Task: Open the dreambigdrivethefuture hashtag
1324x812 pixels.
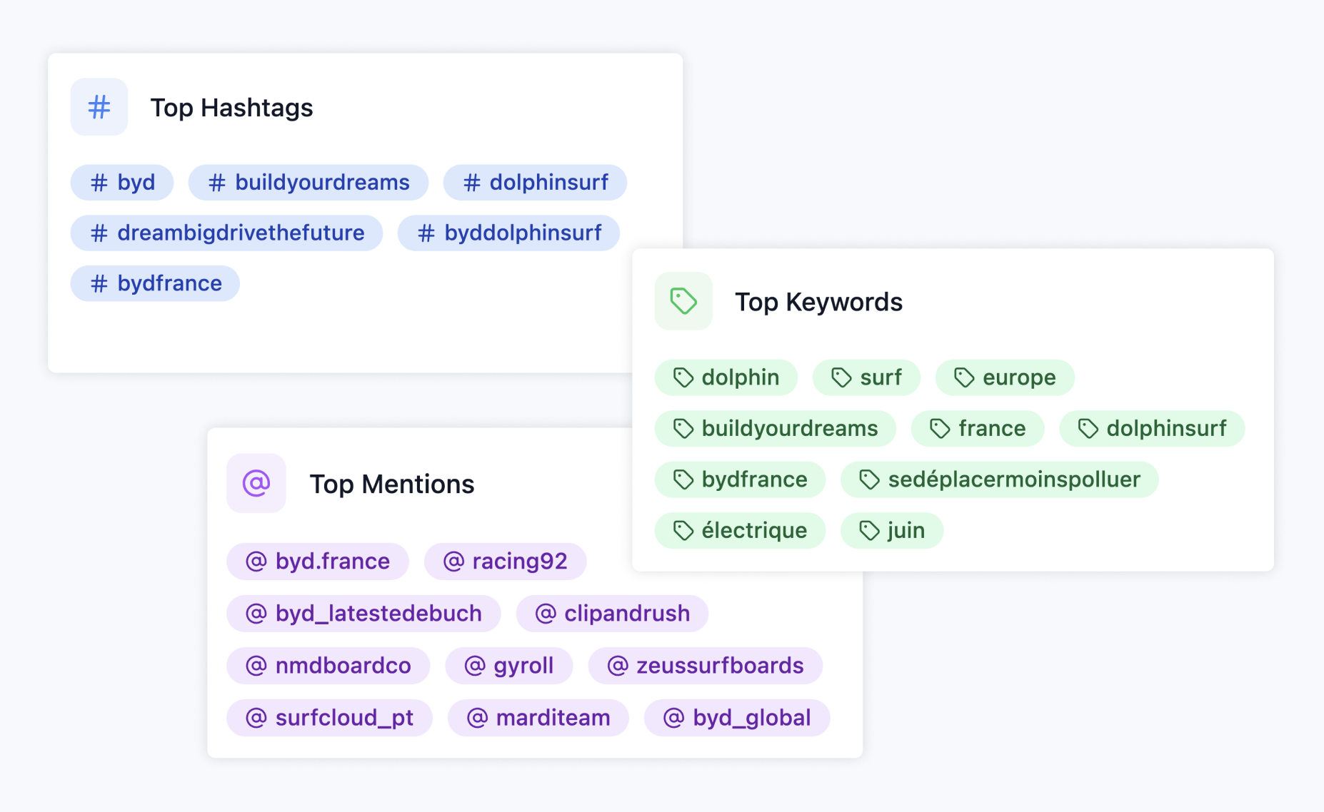Action: [x=226, y=233]
